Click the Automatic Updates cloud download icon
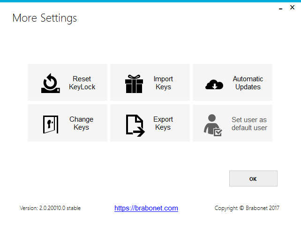Screen dimensions: 301x233 coord(214,84)
